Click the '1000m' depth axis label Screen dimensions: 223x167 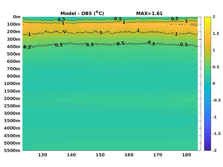[x=12, y=84]
